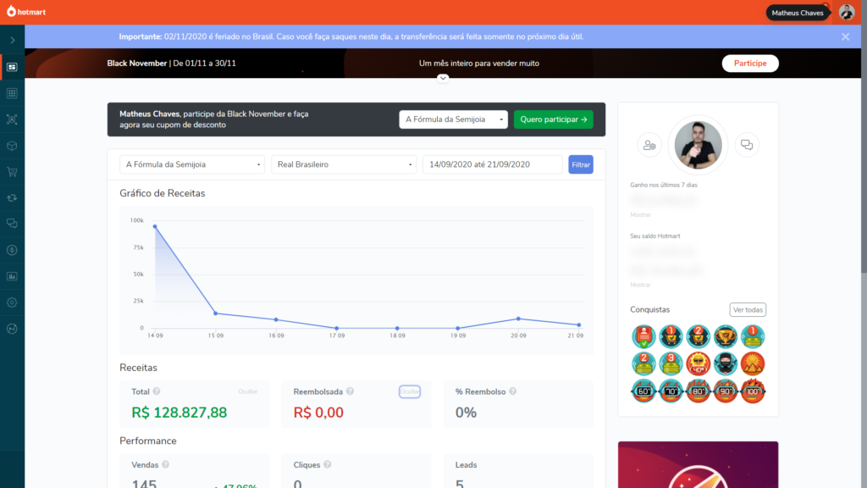Open the messages chat icon in sidebar
867x488 pixels.
[12, 224]
